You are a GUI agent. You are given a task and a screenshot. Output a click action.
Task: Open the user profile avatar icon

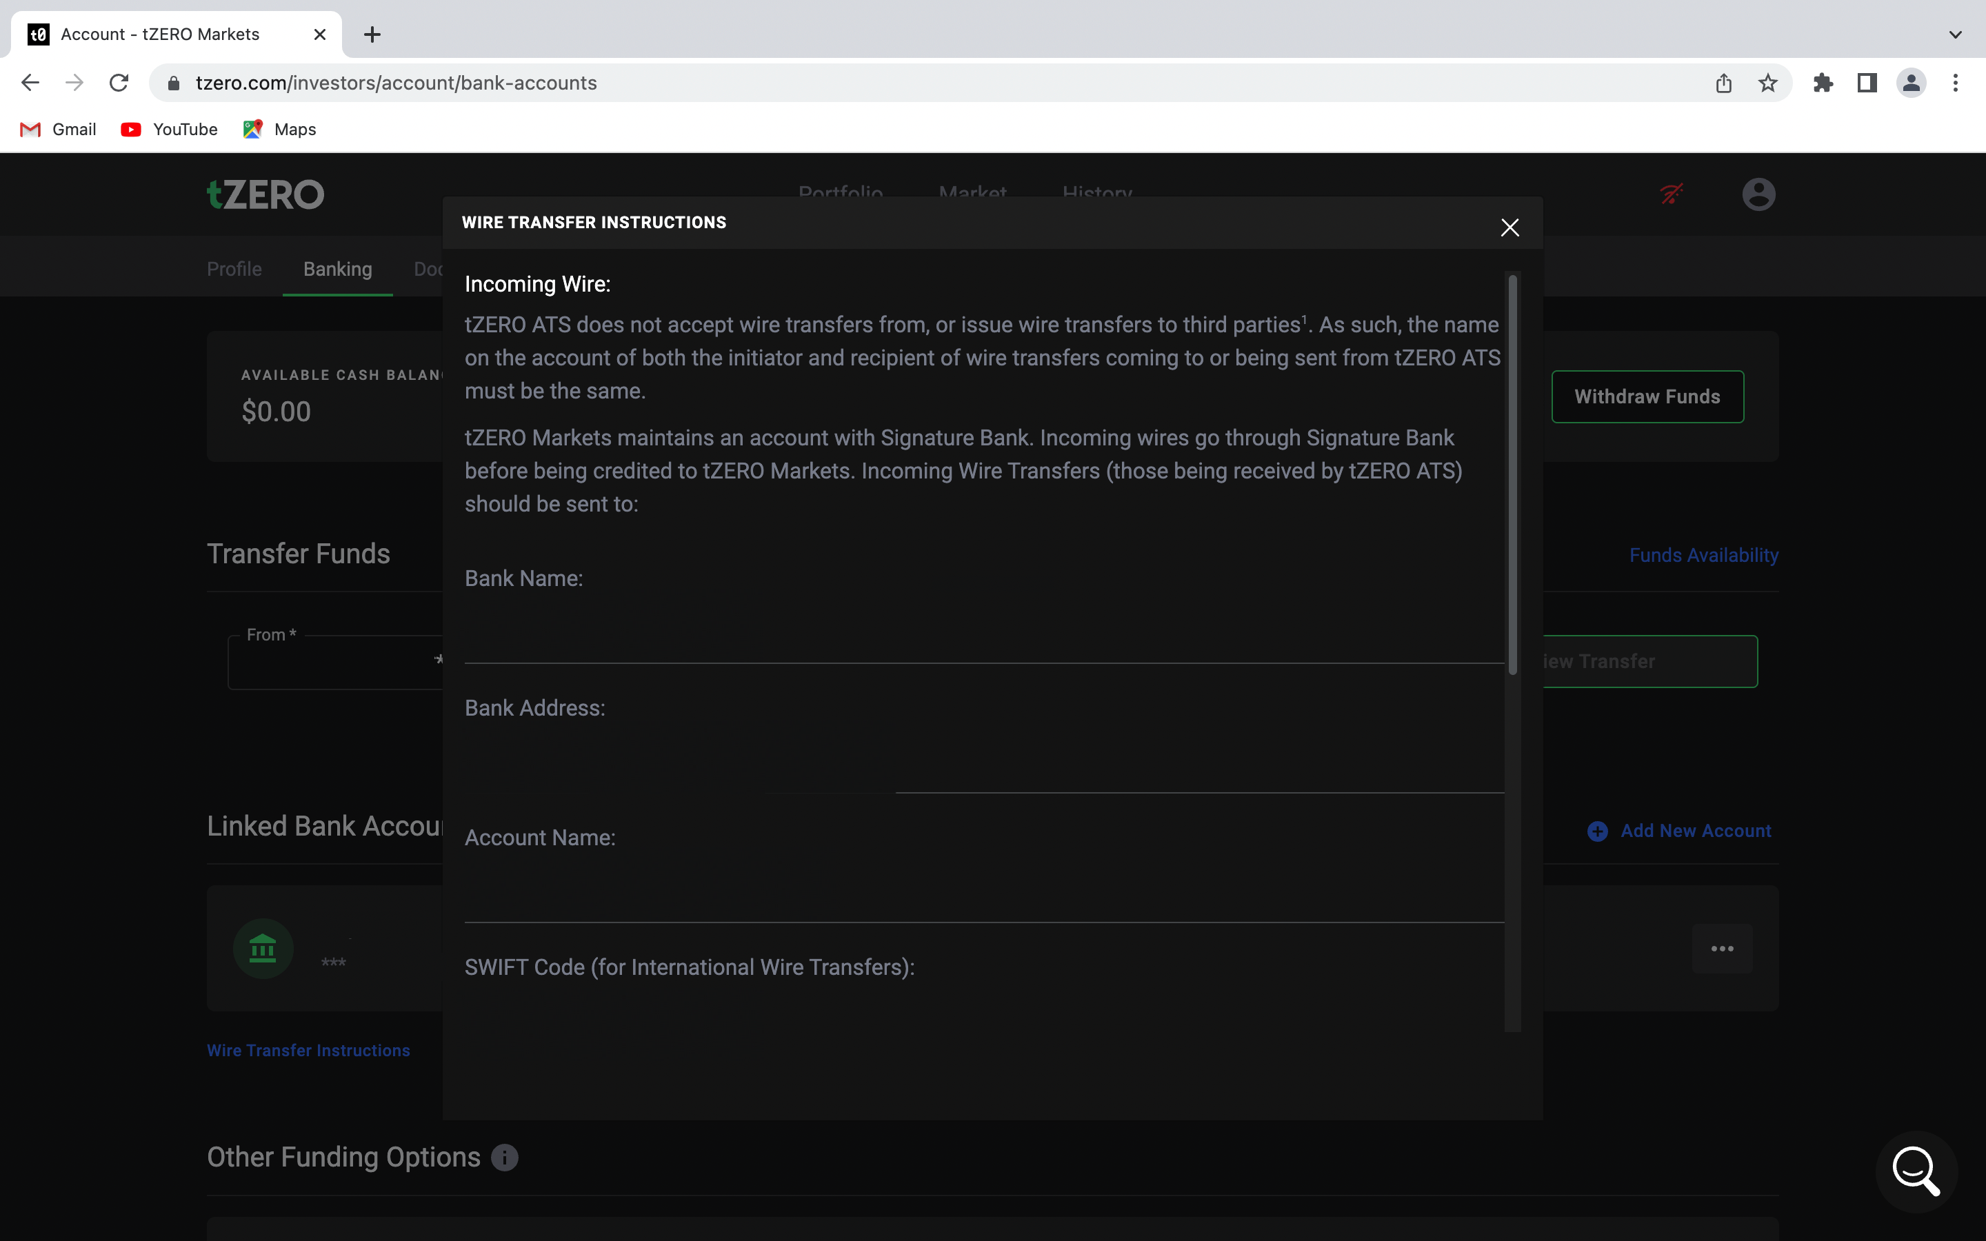[x=1758, y=194]
